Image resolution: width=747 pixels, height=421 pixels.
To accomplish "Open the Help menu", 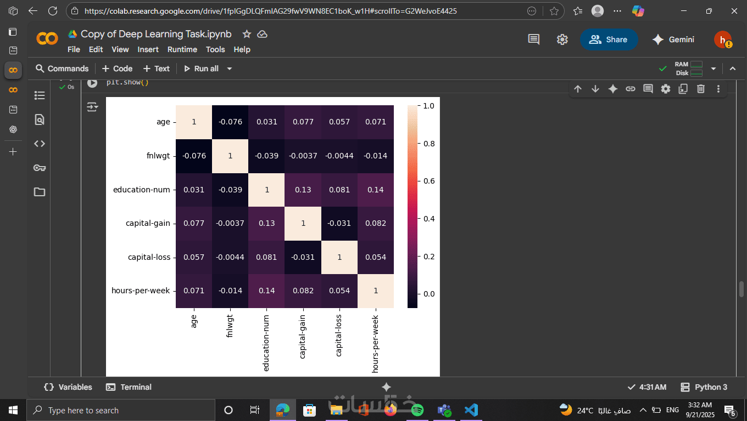I will coord(242,49).
